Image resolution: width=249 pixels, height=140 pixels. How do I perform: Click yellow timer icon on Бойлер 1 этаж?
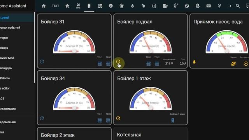coord(118,118)
